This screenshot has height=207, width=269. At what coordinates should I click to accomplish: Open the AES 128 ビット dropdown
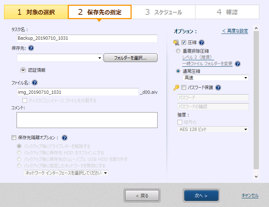coord(213,129)
